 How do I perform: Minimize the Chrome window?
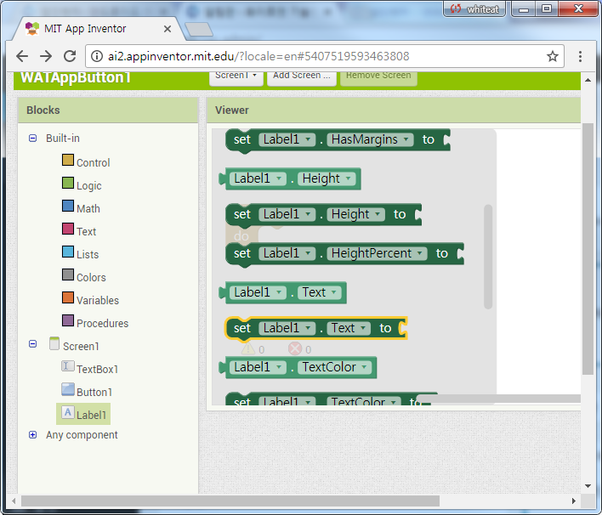click(524, 8)
